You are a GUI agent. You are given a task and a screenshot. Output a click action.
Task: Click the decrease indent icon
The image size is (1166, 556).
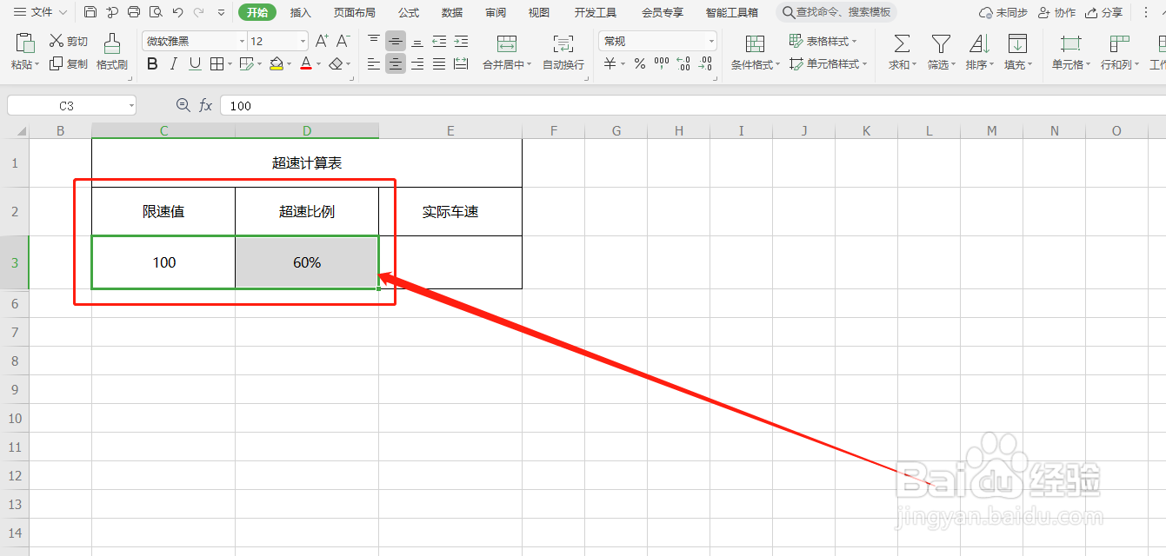tap(439, 41)
